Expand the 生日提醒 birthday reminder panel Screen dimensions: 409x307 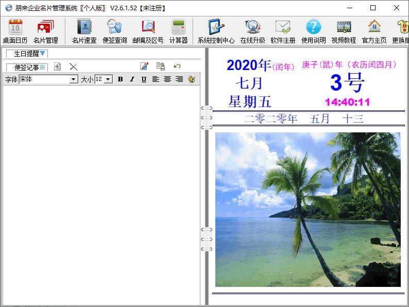43,54
